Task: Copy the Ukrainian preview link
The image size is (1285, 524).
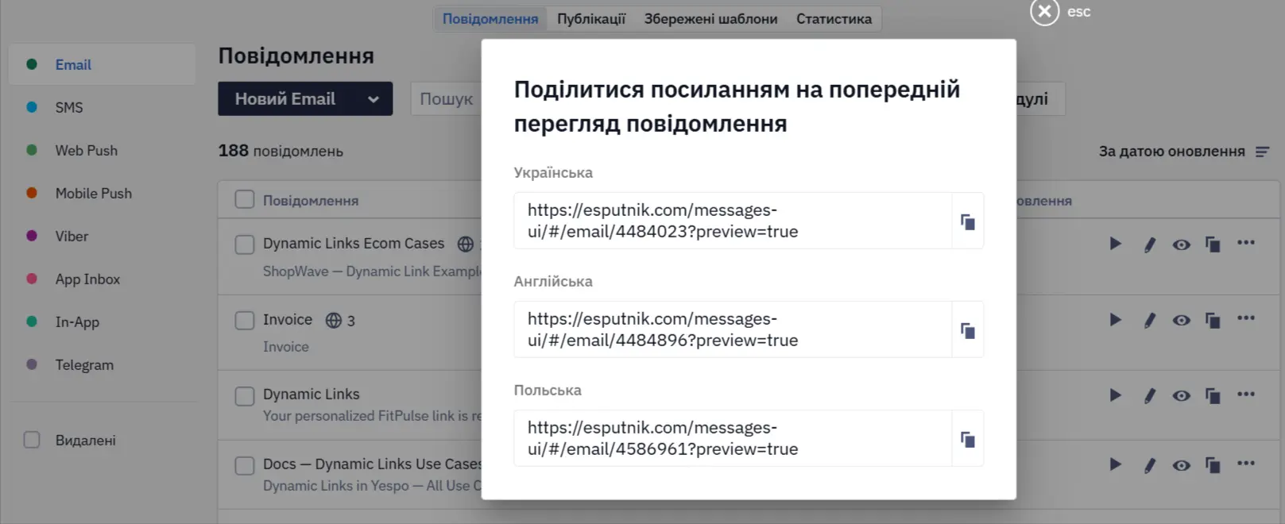Action: pos(967,222)
